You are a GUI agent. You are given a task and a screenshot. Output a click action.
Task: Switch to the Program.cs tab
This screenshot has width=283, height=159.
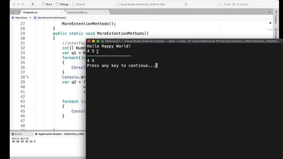pyautogui.click(x=31, y=12)
